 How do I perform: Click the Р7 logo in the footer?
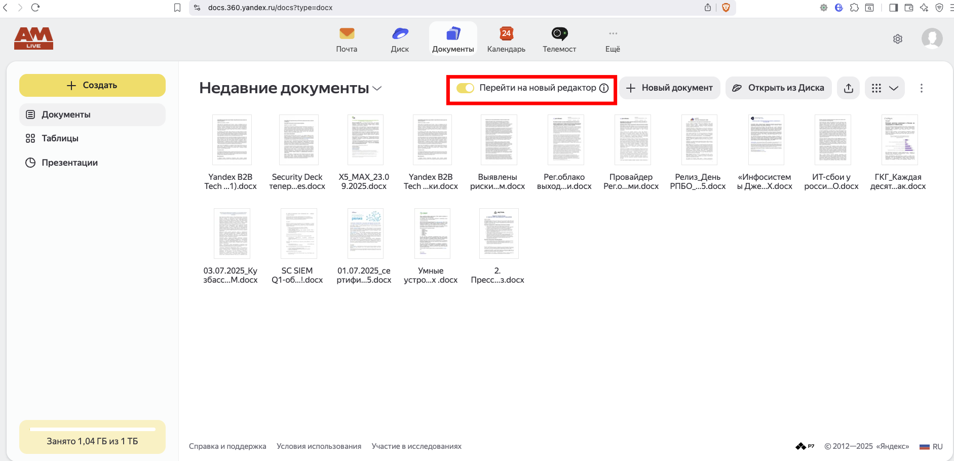(x=805, y=446)
